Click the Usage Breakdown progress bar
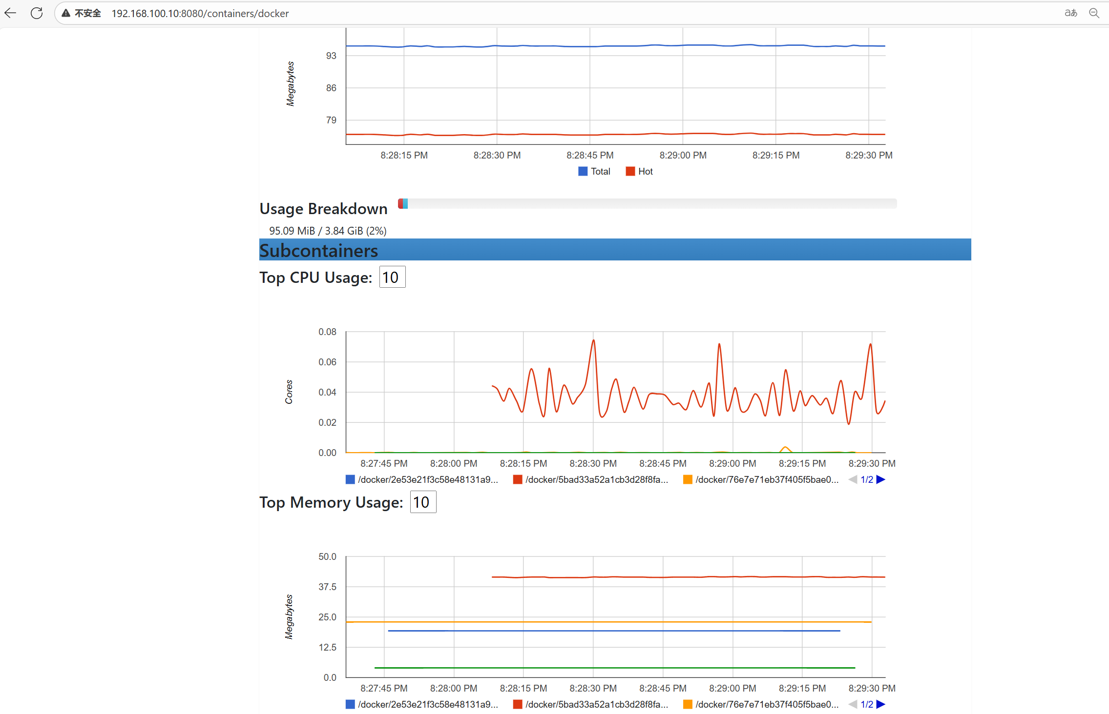The image size is (1109, 714). click(647, 203)
